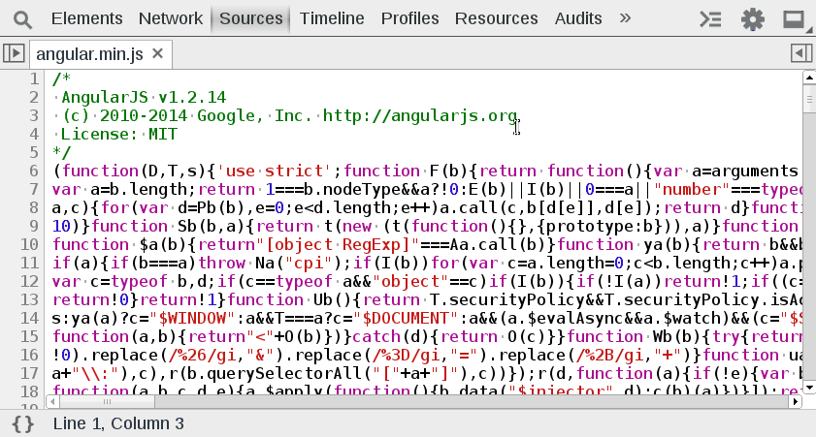Show the console drawer icon
The image size is (816, 437).
(711, 18)
